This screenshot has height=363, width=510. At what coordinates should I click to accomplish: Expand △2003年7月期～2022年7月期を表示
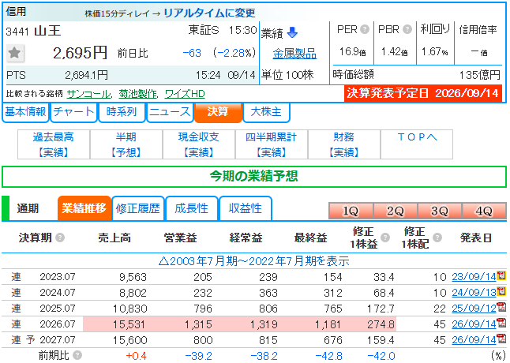(x=254, y=261)
